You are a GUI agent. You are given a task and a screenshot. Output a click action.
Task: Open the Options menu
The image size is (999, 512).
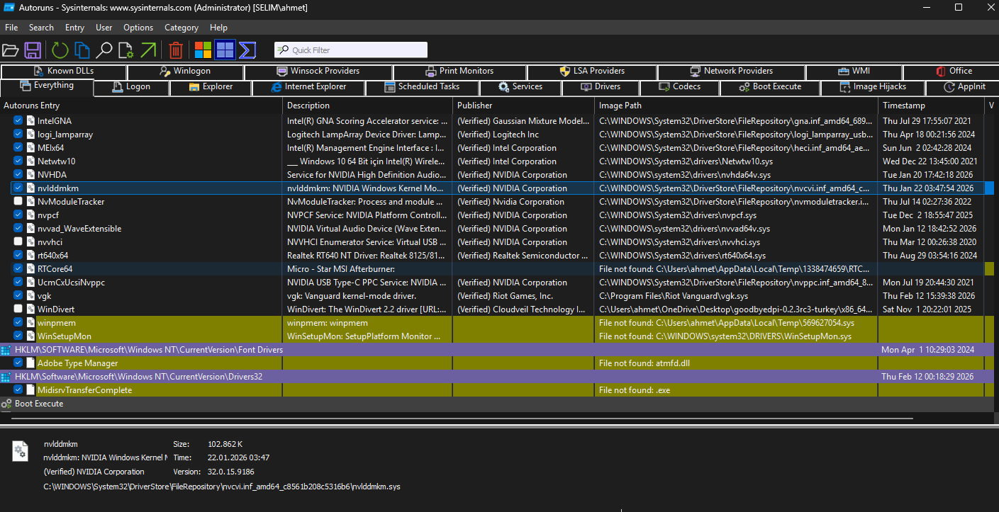click(138, 28)
